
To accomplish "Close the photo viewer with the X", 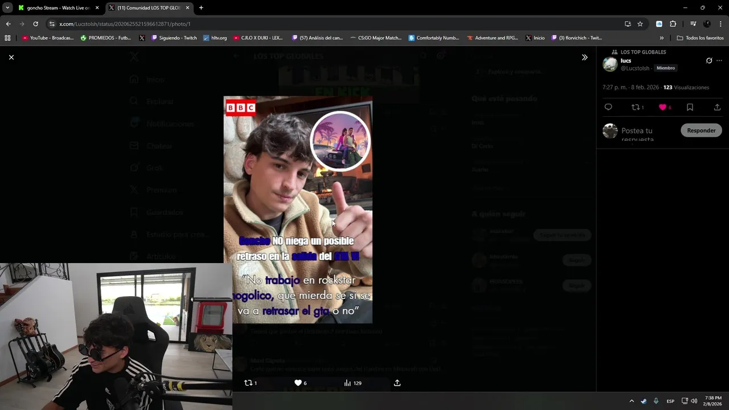I will pos(11,57).
